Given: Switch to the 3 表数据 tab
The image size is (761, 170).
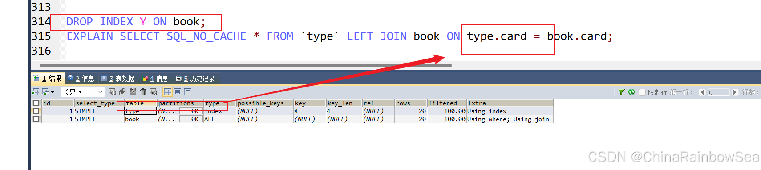Looking at the screenshot, I should click(x=117, y=79).
